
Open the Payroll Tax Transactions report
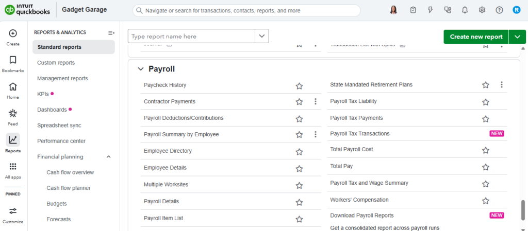[360, 134]
